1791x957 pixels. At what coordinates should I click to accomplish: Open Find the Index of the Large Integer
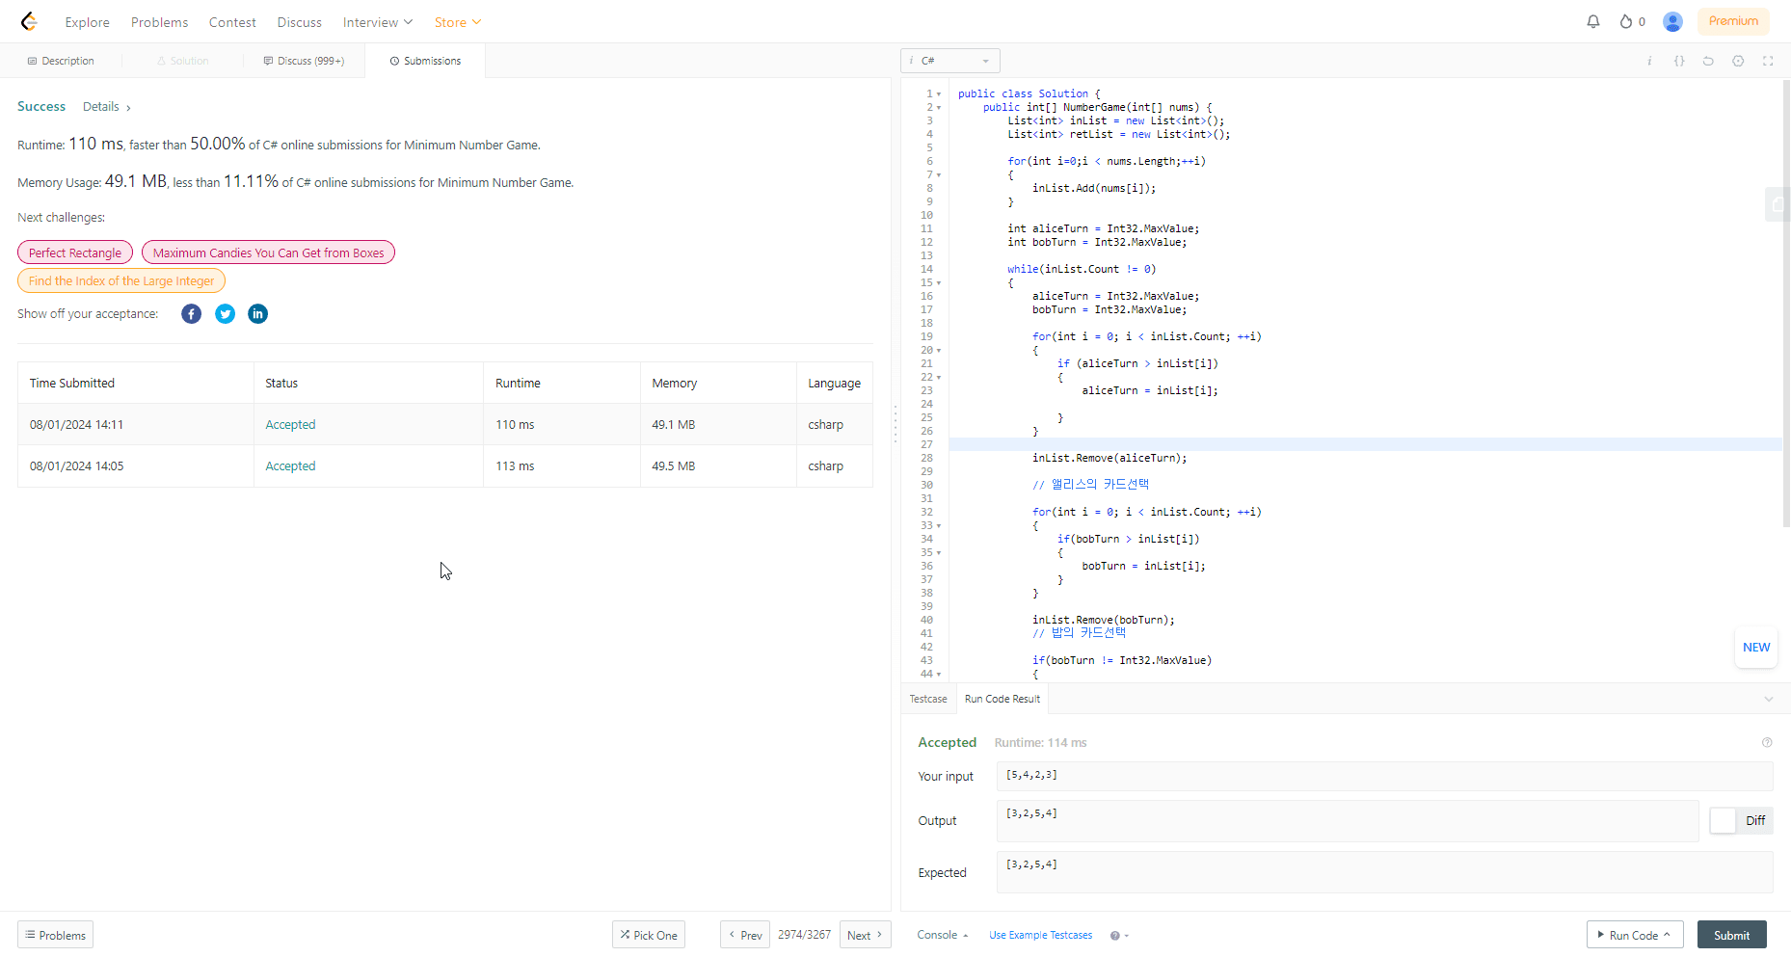pyautogui.click(x=121, y=280)
